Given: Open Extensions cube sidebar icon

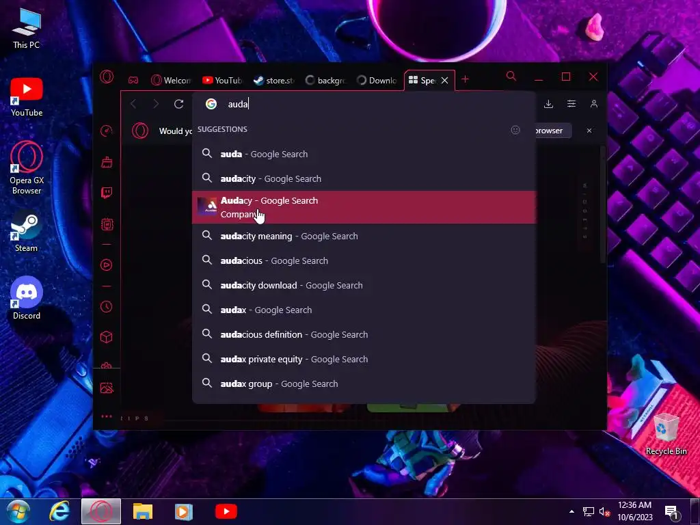Looking at the screenshot, I should 106,337.
